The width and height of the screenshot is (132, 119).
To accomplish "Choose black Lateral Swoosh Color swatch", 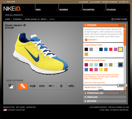I will coord(101,65).
